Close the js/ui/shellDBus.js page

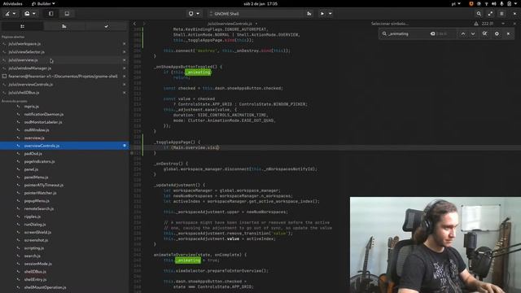(x=125, y=93)
